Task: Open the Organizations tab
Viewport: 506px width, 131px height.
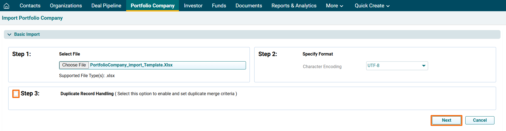Action: 66,6
